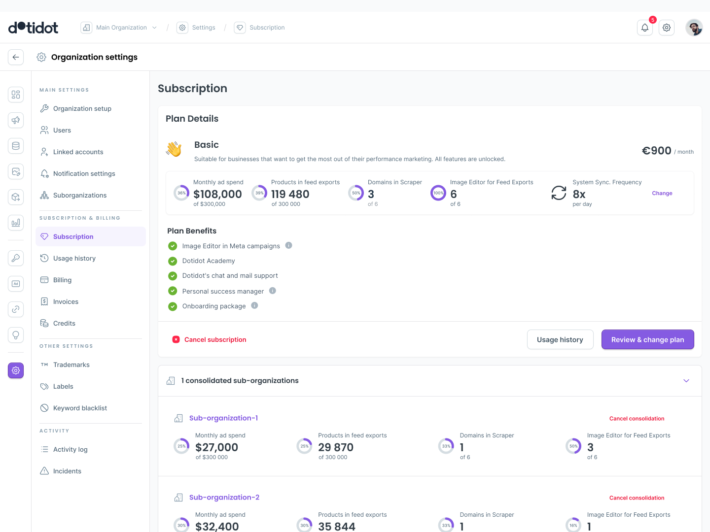Screen dimensions: 710x532
Task: Open Usage history in the sidebar
Action: [74, 258]
